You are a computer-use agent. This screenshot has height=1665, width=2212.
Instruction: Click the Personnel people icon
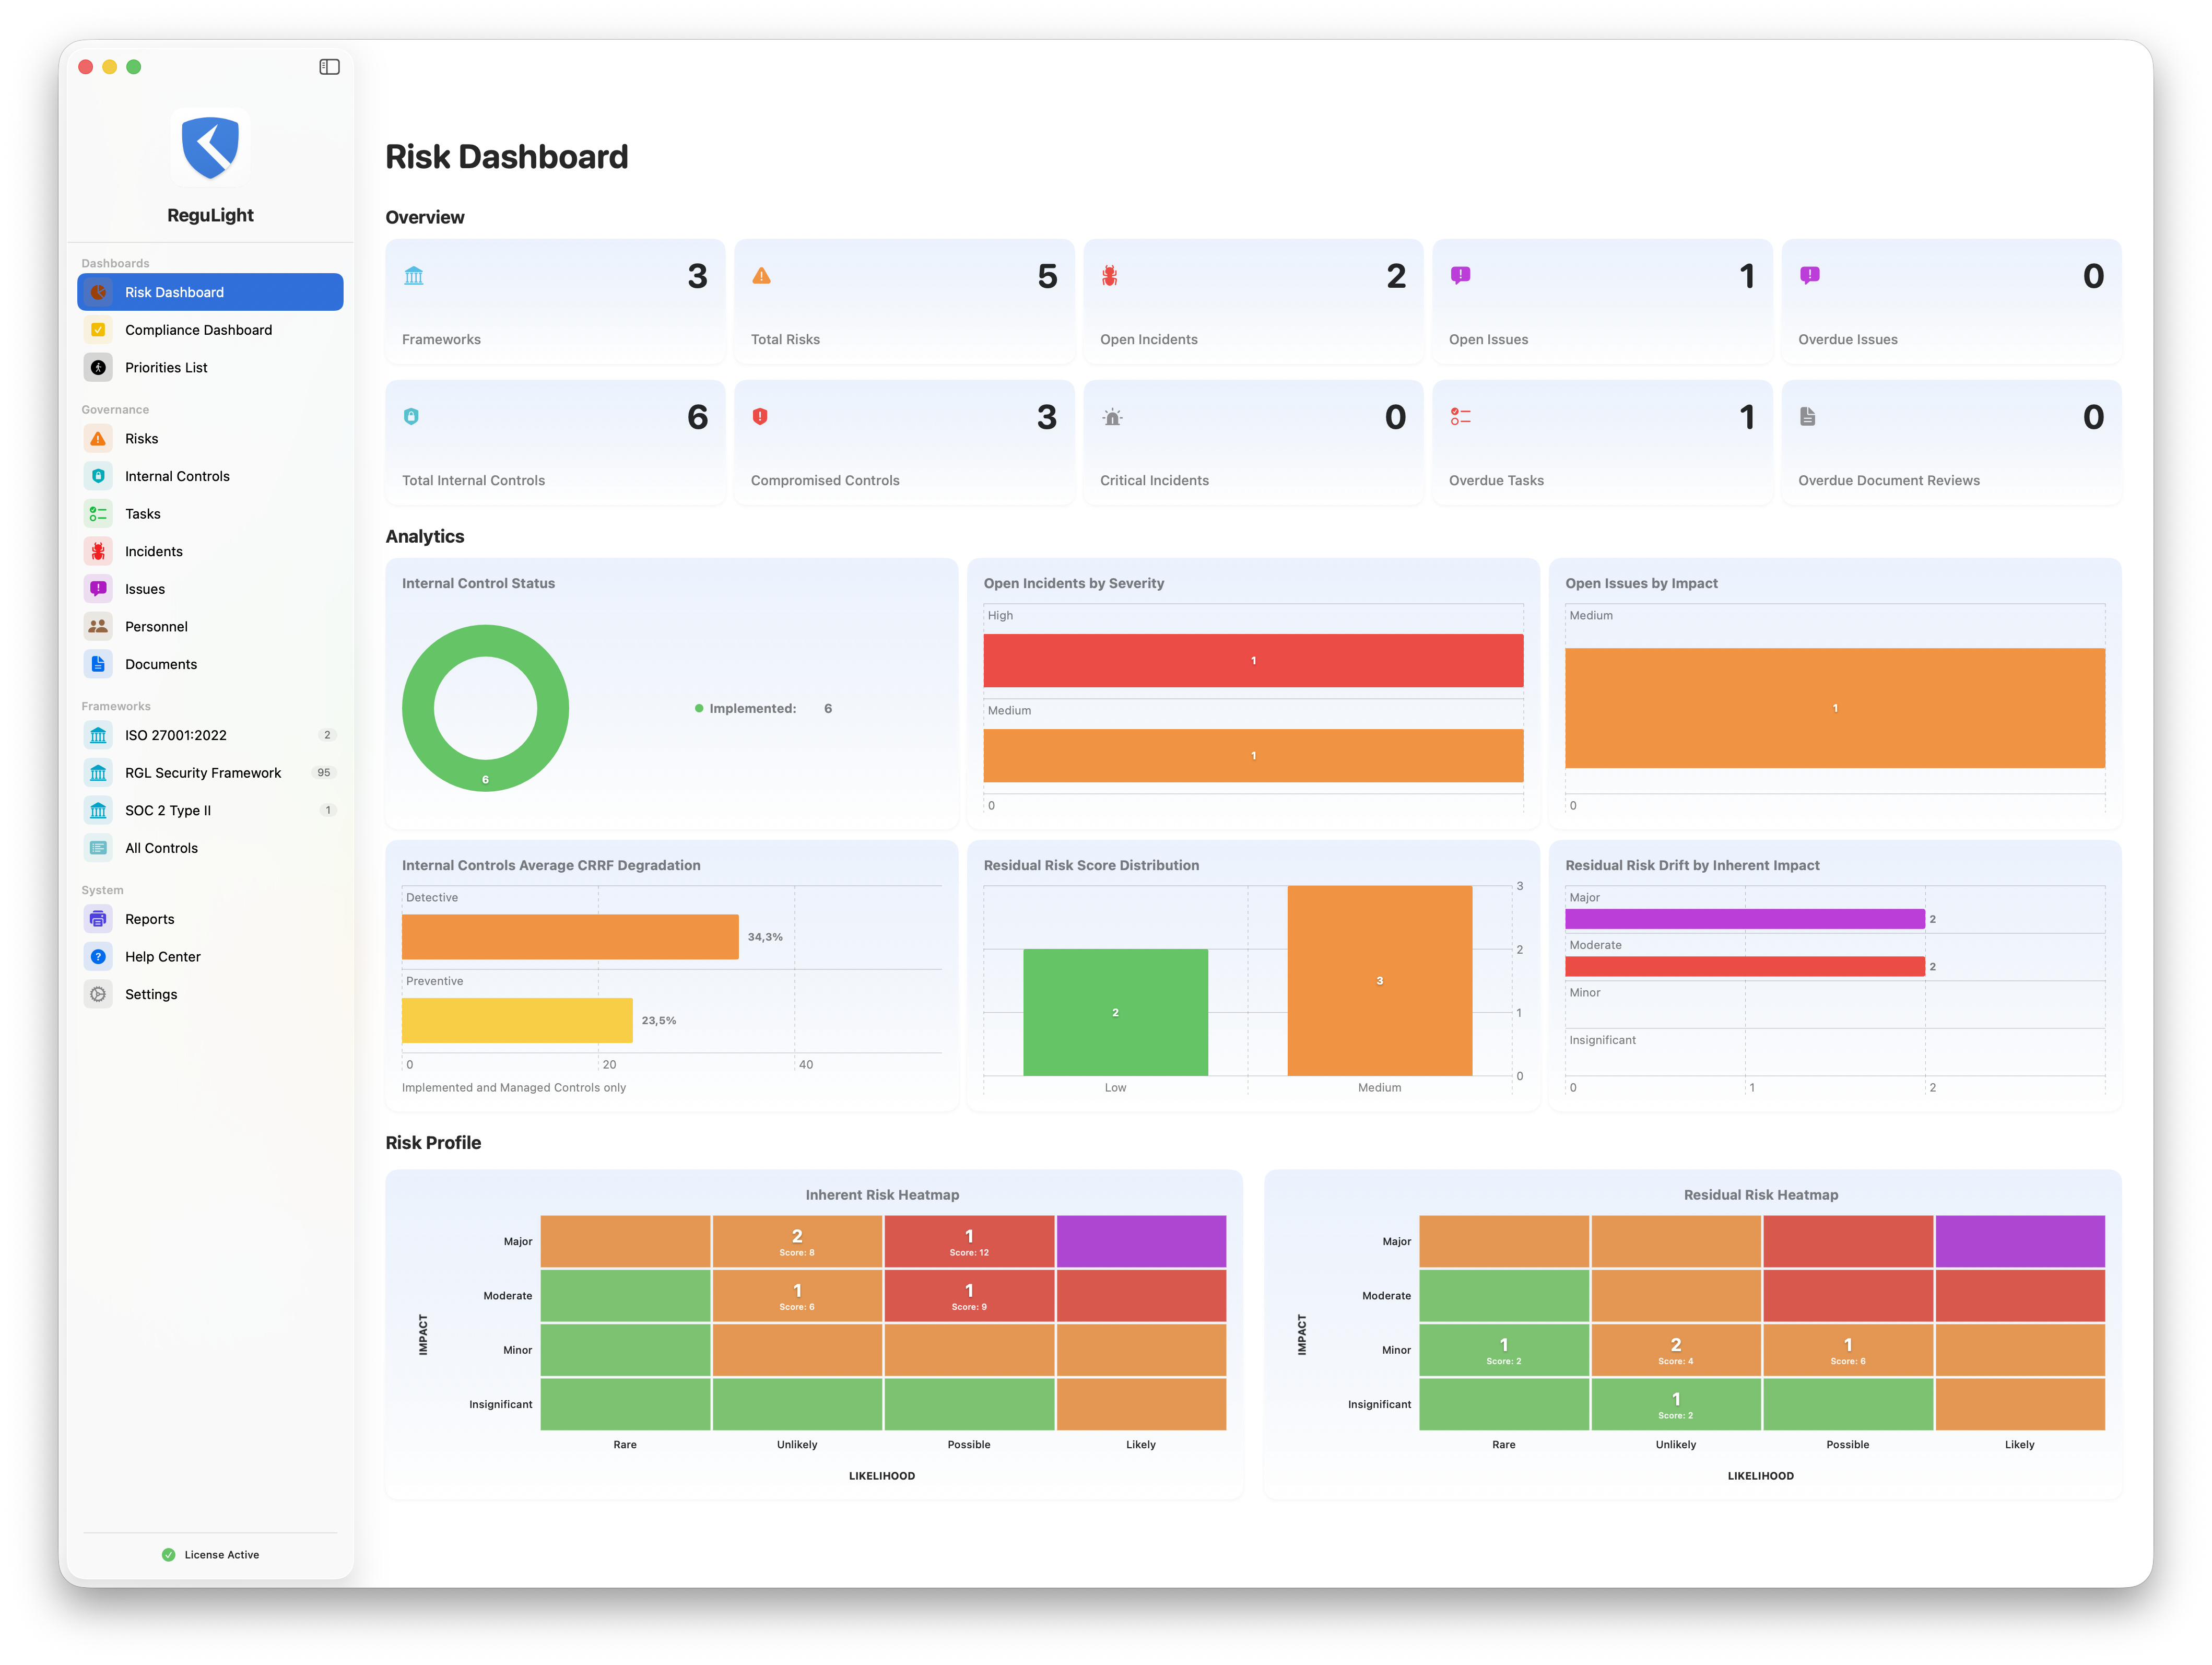pyautogui.click(x=98, y=627)
